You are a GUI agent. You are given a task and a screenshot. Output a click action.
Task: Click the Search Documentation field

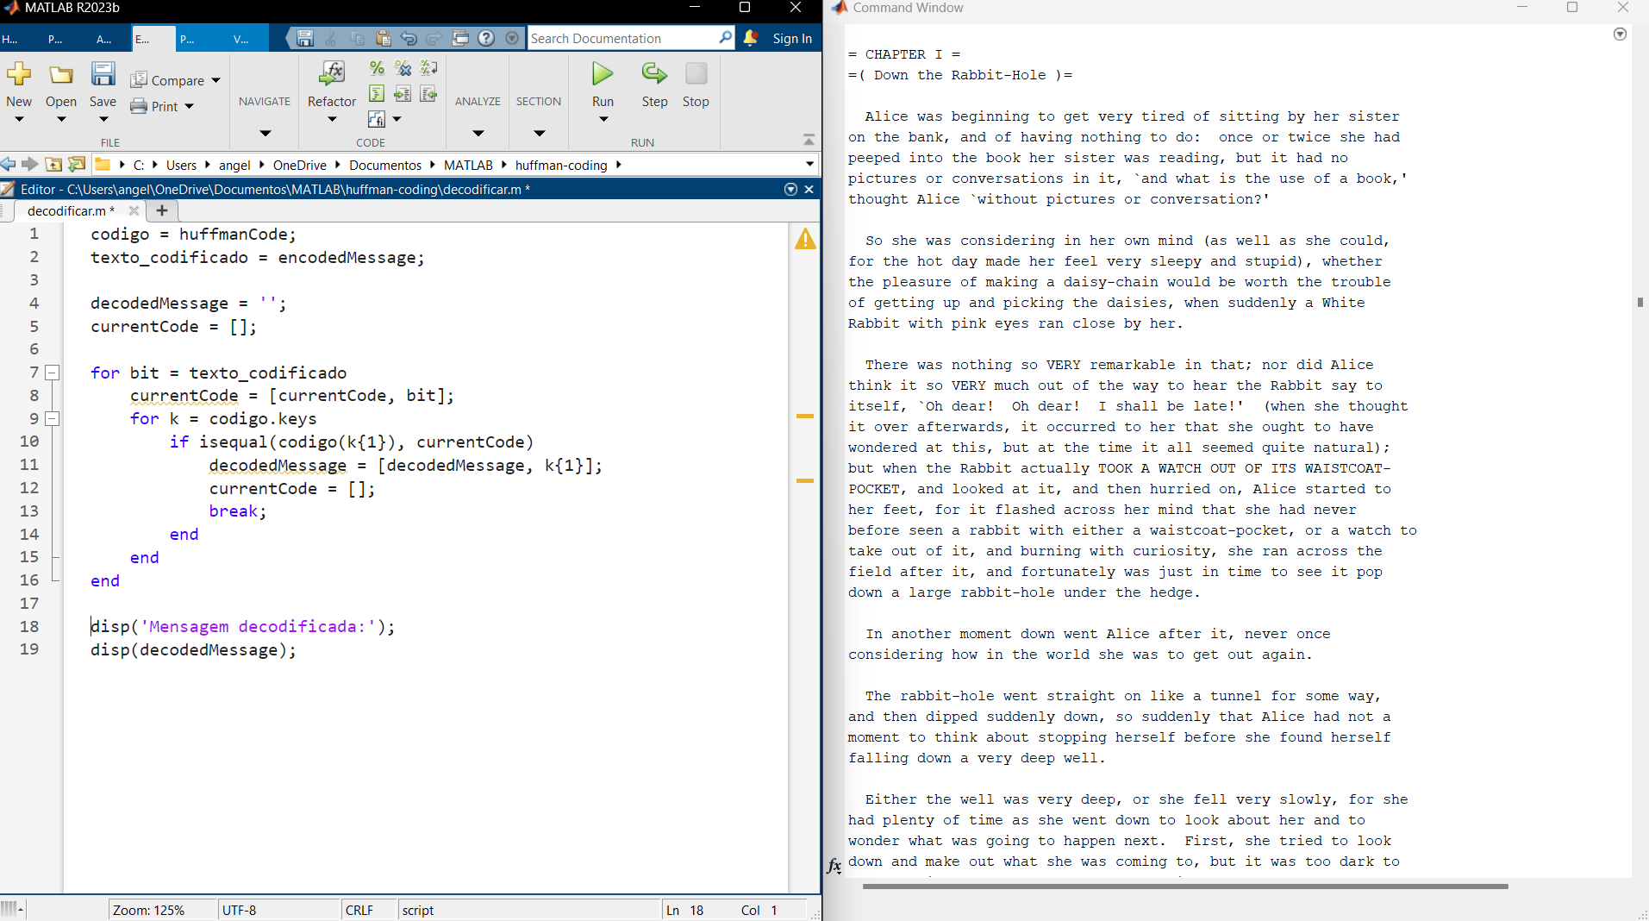[622, 38]
